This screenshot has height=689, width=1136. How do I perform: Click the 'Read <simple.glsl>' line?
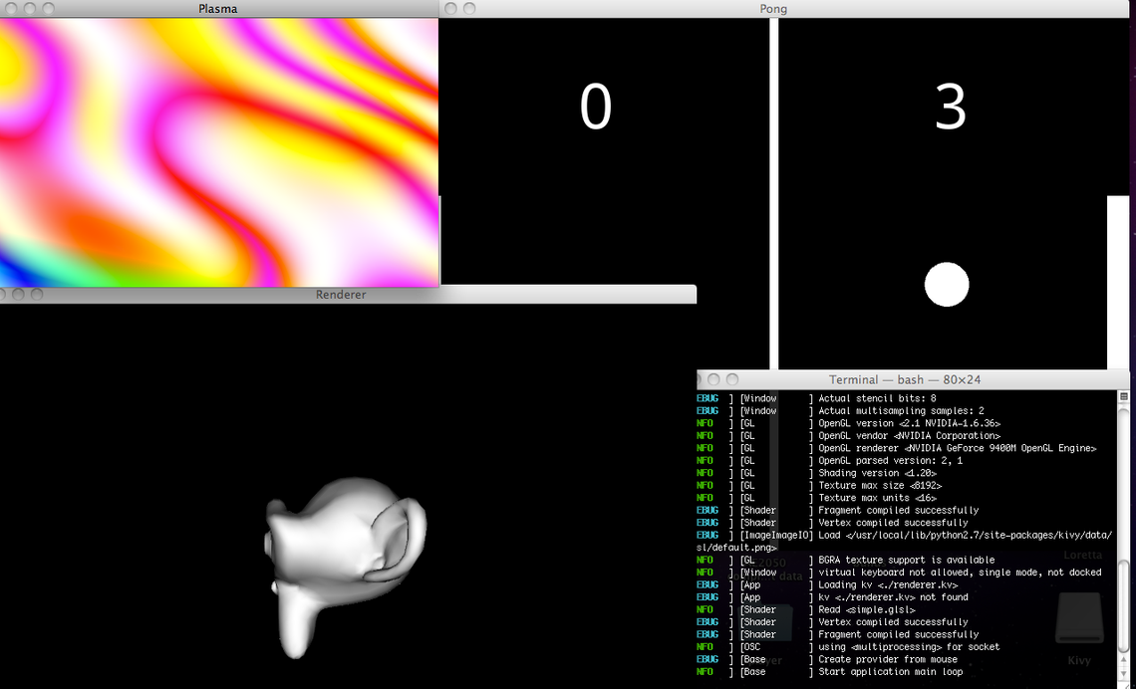(867, 609)
